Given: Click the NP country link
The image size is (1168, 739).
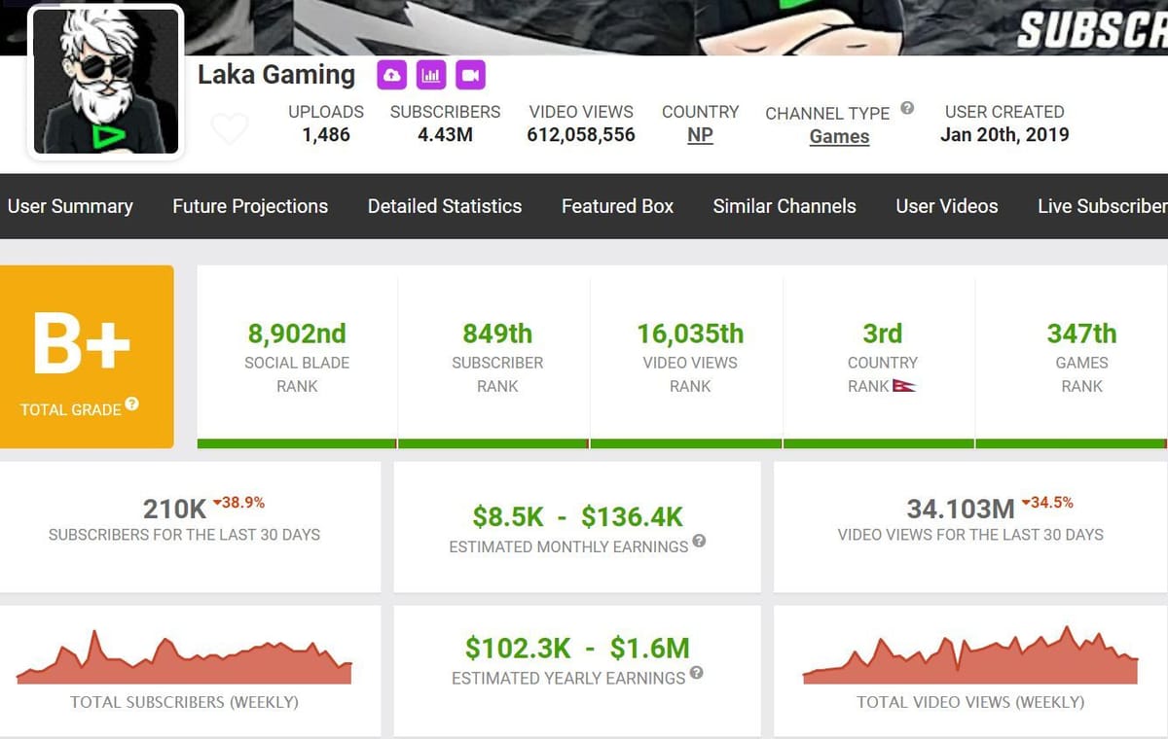Looking at the screenshot, I should tap(699, 136).
